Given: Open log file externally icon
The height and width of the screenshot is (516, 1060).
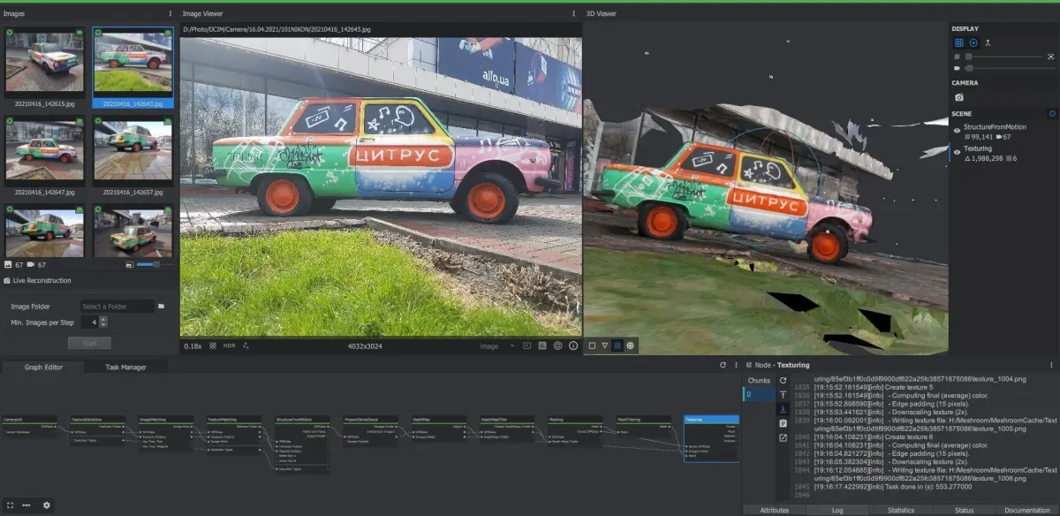Looking at the screenshot, I should click(783, 437).
